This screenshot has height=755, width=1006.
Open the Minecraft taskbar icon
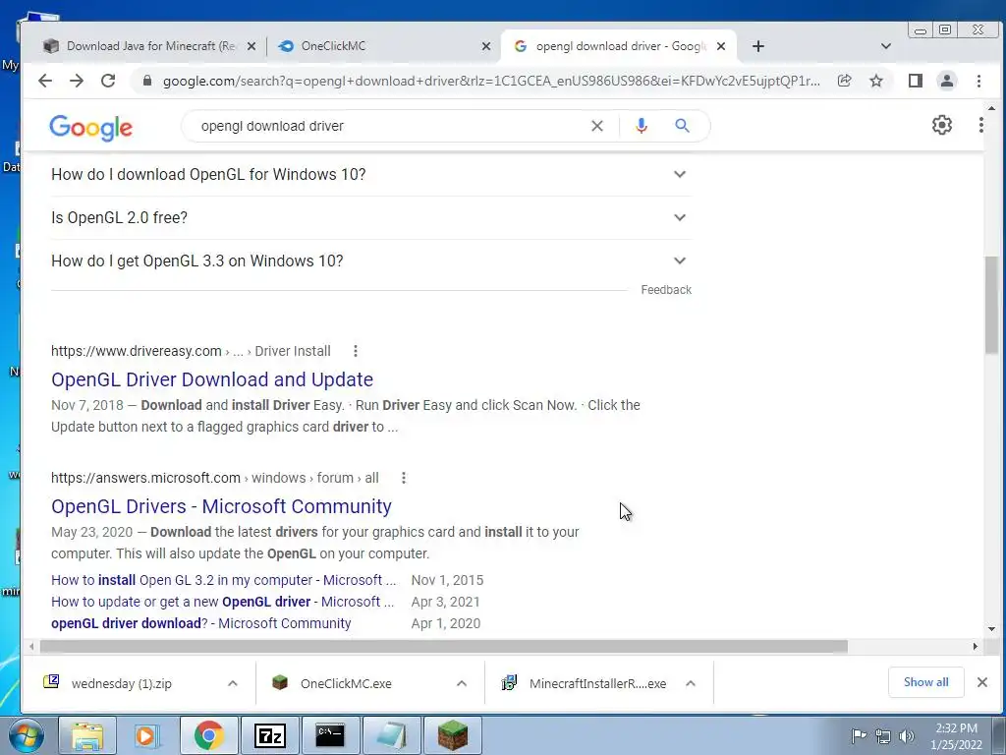453,735
